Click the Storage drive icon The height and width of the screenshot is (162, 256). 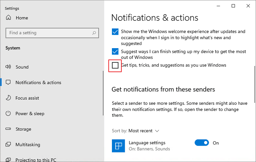(x=8, y=129)
